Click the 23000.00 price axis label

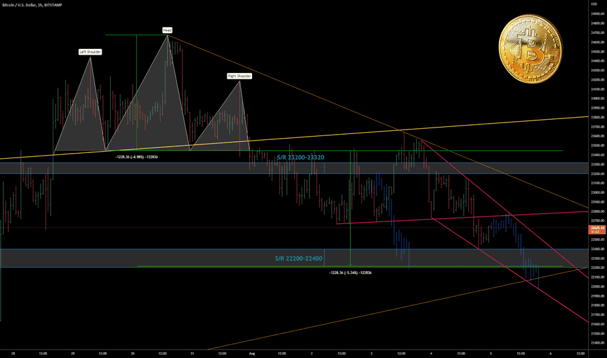coord(598,193)
